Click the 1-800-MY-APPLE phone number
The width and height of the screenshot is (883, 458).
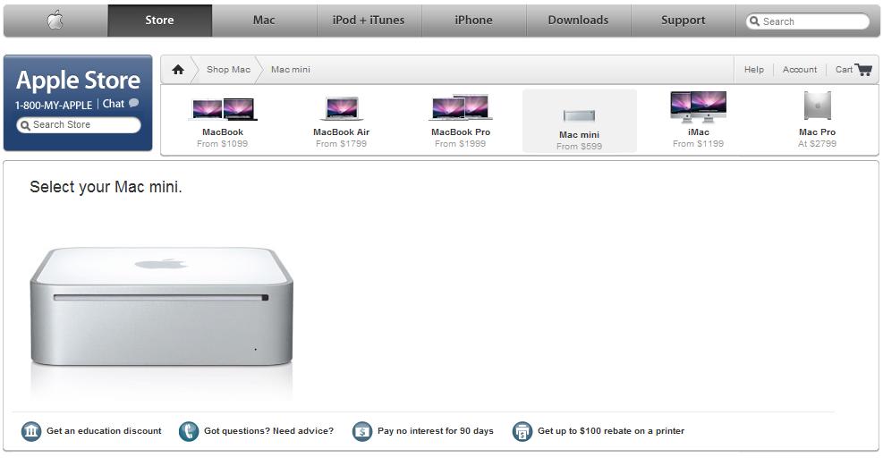54,106
